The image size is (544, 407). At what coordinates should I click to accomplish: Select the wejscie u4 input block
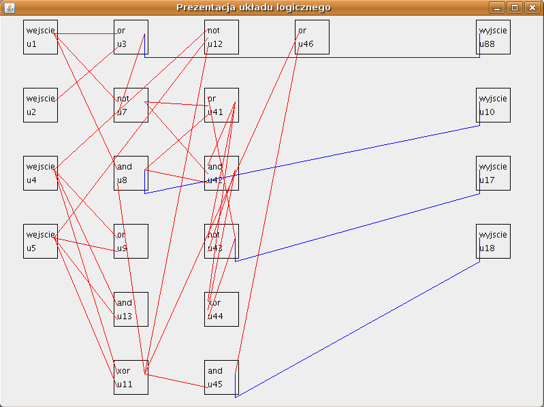click(x=41, y=173)
